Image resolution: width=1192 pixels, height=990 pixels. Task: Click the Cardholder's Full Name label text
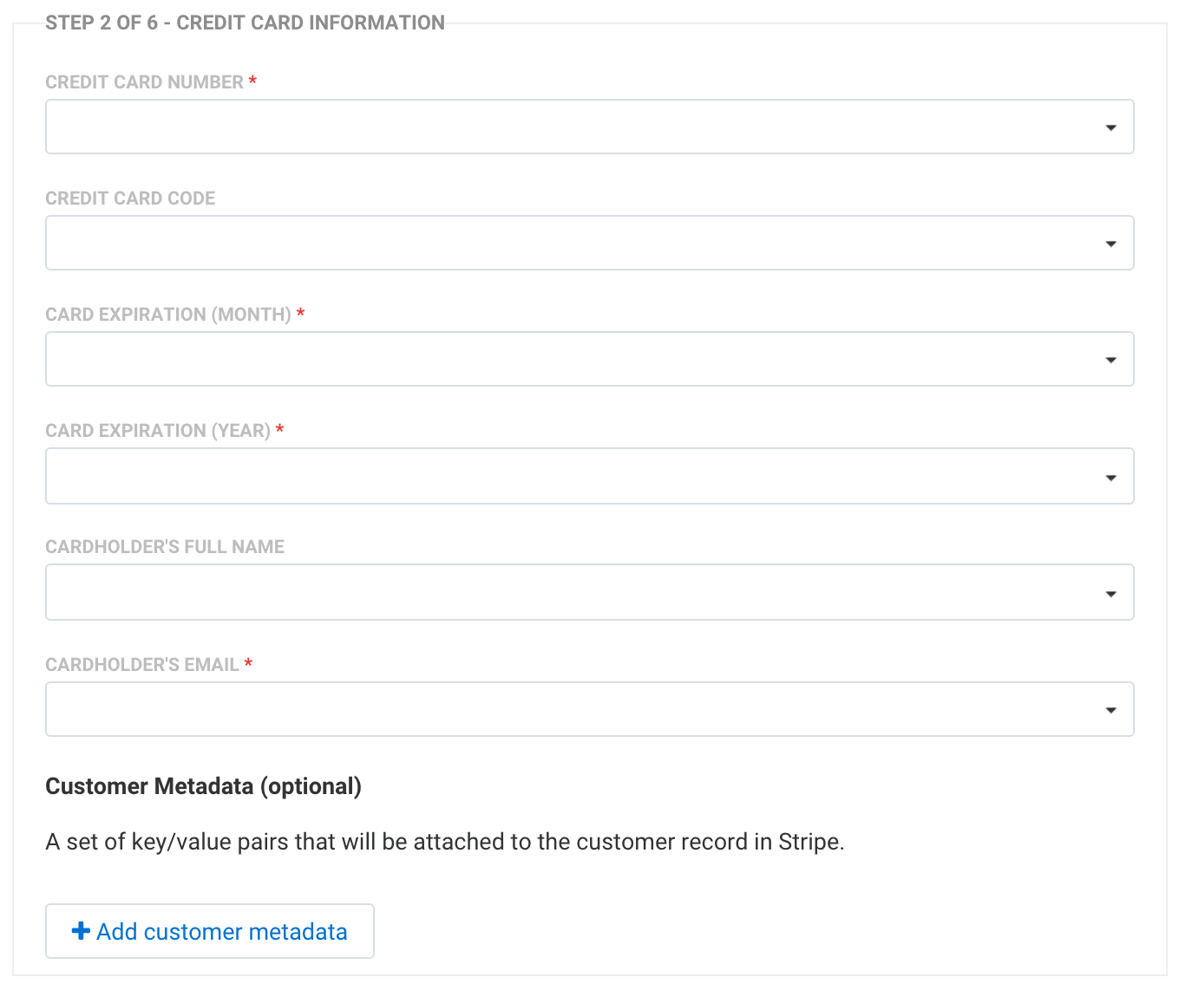165,547
